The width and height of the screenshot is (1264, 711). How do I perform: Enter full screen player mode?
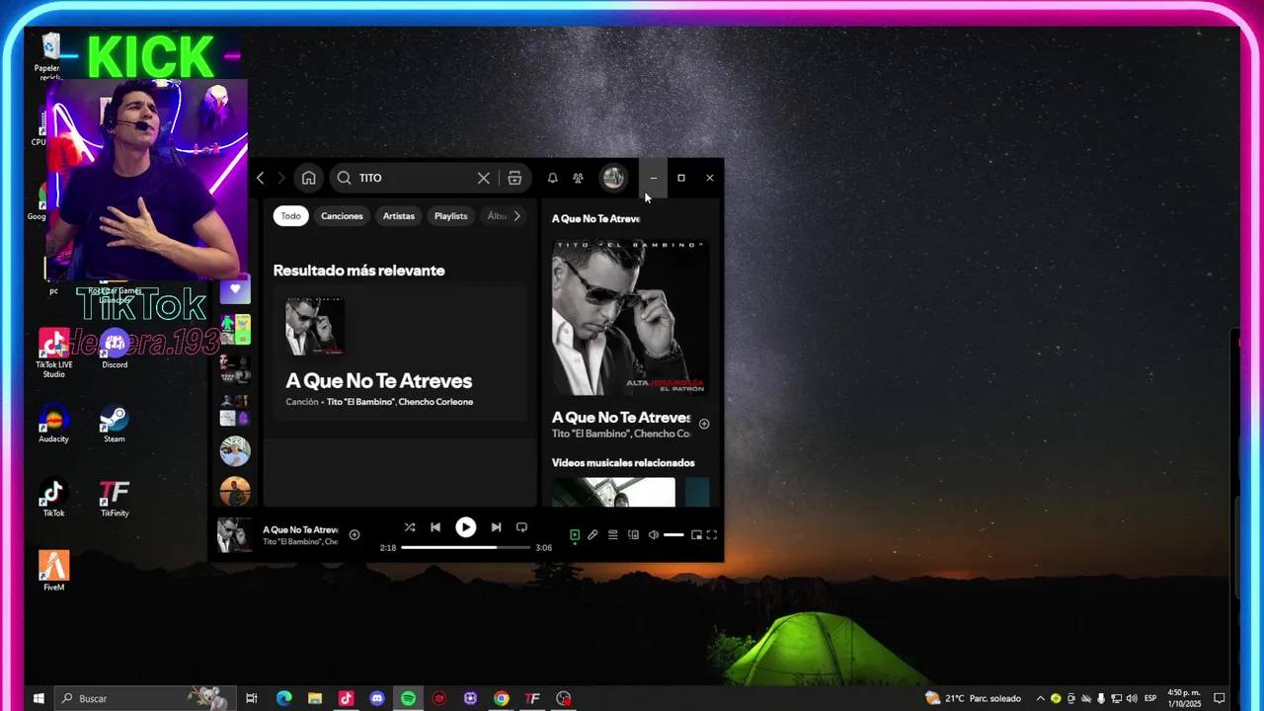click(712, 535)
